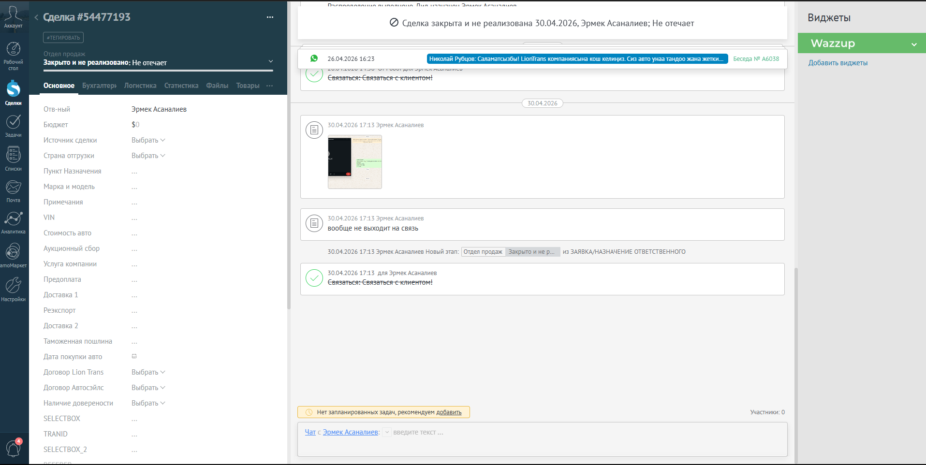
Task: Click Отв-ный value Эрмек Асаналиев
Action: [159, 109]
